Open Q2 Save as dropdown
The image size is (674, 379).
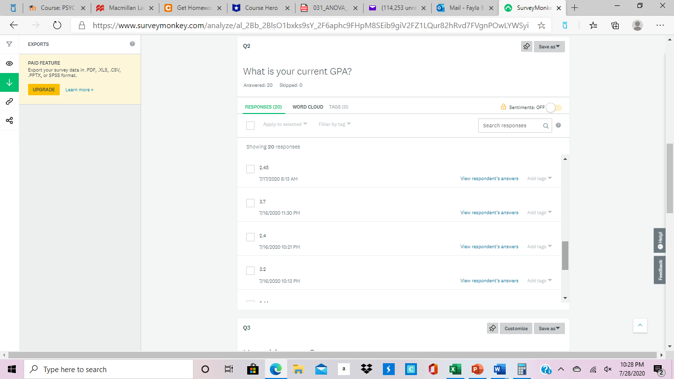[x=549, y=46]
